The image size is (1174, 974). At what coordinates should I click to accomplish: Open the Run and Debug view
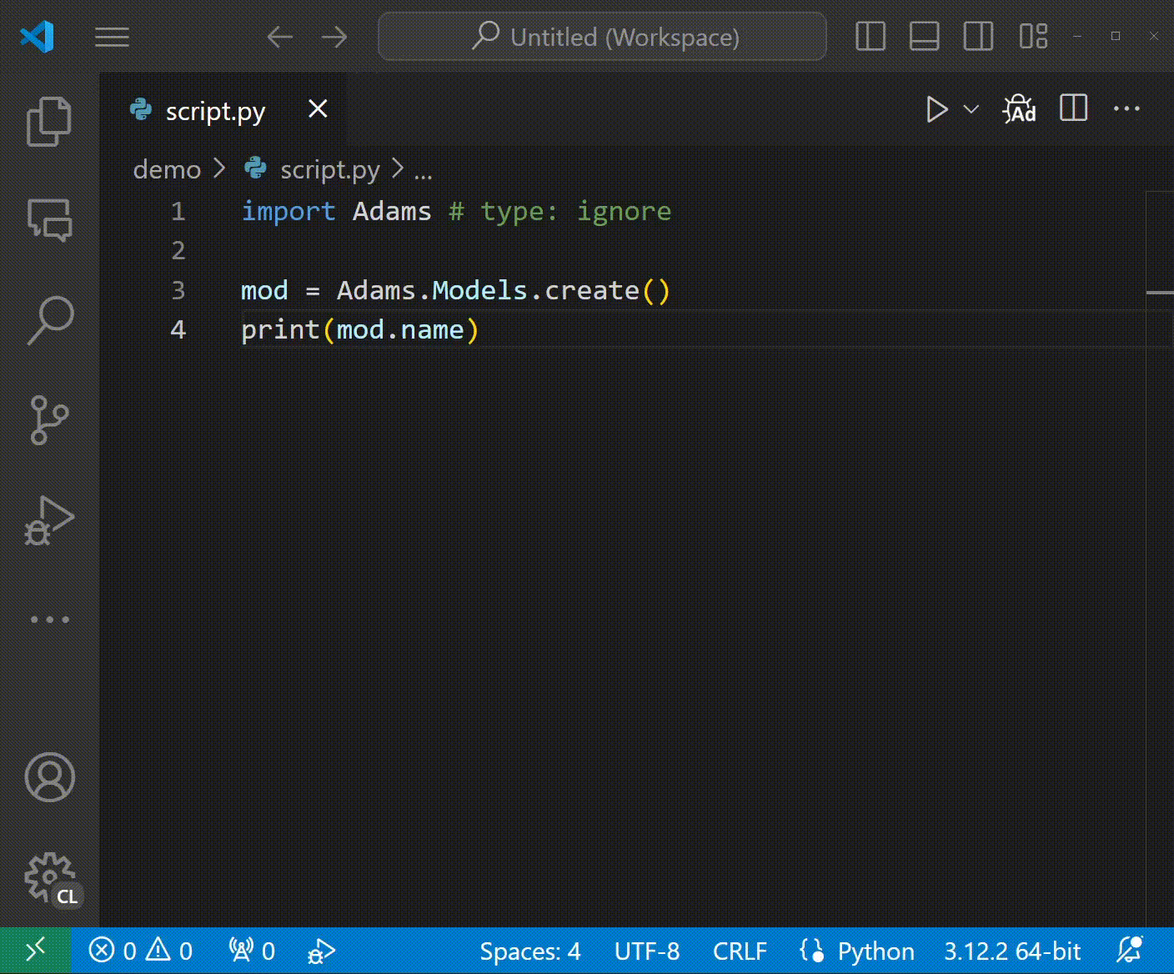pyautogui.click(x=49, y=520)
